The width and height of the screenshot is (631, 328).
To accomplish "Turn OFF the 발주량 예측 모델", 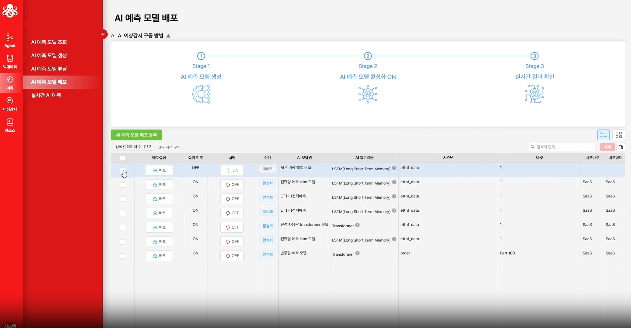I will pos(232,256).
